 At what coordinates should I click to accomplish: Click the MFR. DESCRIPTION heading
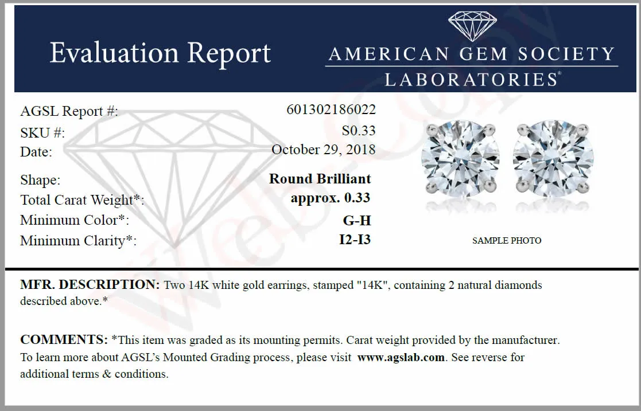point(90,284)
